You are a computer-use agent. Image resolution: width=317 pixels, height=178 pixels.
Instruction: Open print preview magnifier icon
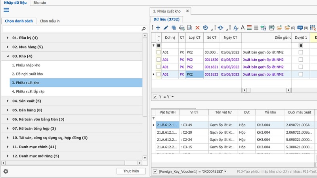pyautogui.click(x=189, y=28)
